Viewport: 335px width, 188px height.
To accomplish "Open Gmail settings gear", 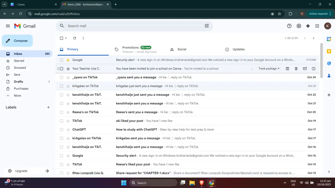I will coord(299,26).
